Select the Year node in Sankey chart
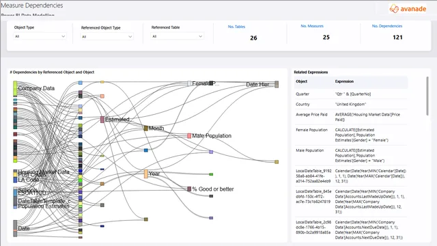The width and height of the screenshot is (437, 246). (145, 174)
